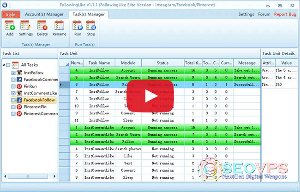Click the Num column header

point(77,63)
